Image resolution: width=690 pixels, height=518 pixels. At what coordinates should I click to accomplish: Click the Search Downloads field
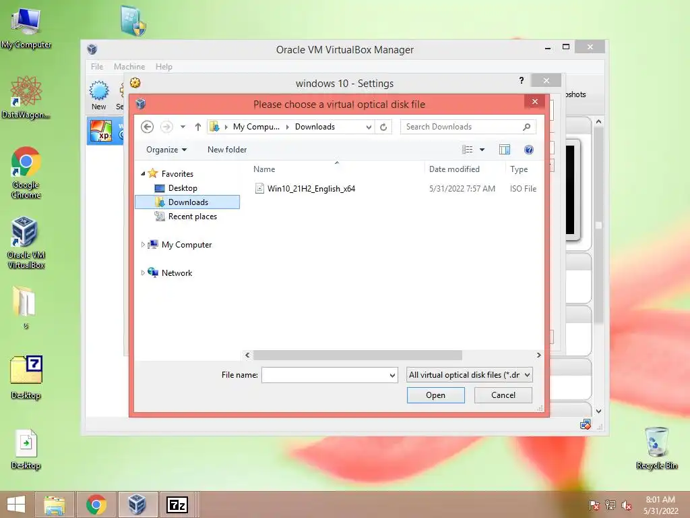click(x=468, y=127)
